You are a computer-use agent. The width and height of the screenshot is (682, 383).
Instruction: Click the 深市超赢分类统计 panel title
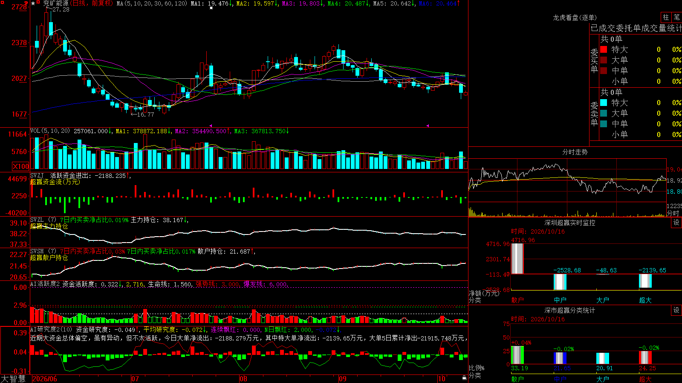(x=570, y=310)
